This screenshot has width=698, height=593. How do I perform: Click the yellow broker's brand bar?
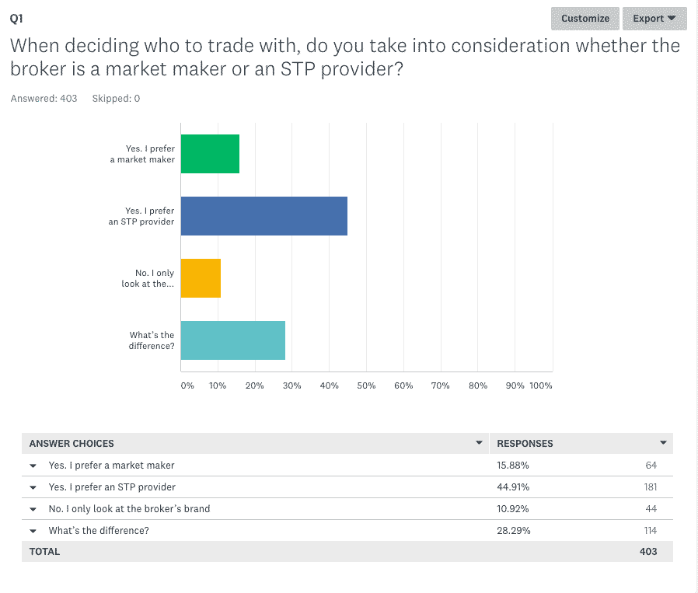tap(201, 278)
